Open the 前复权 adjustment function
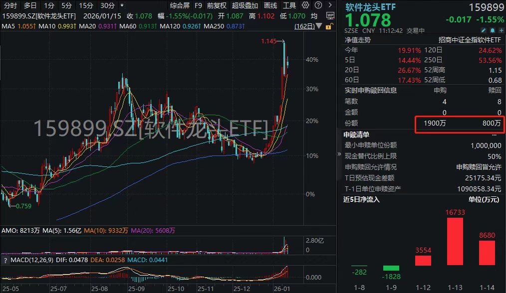 coord(216,5)
